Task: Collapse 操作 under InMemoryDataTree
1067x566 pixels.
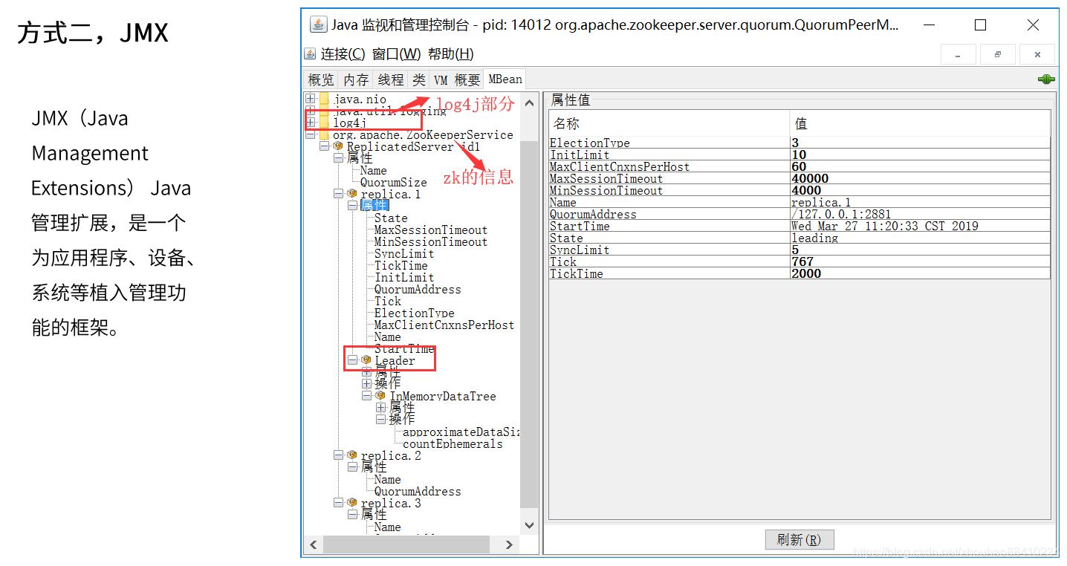Action: click(x=381, y=420)
